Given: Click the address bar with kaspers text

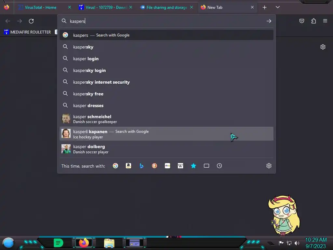Looking at the screenshot, I should 166,21.
